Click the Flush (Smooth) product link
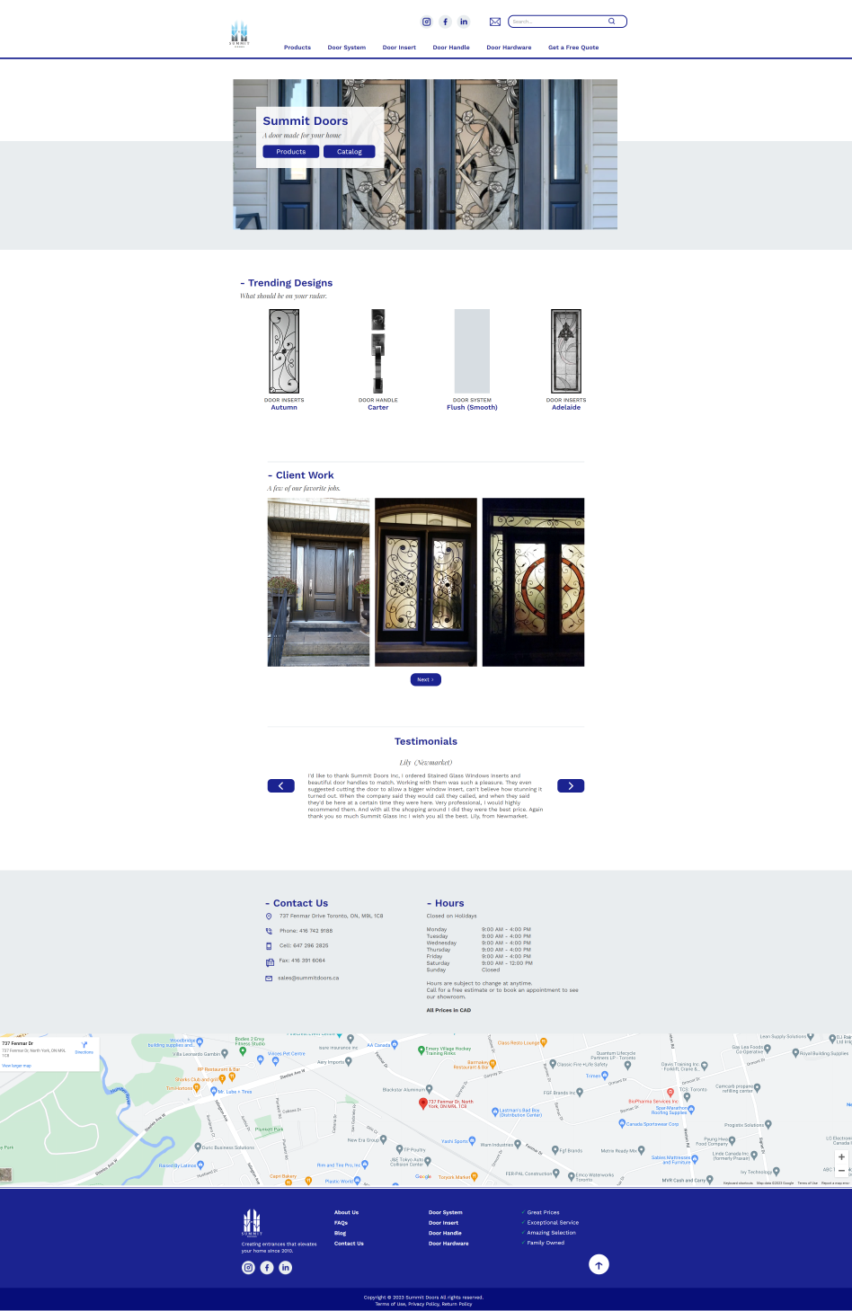852x1311 pixels. pos(472,408)
